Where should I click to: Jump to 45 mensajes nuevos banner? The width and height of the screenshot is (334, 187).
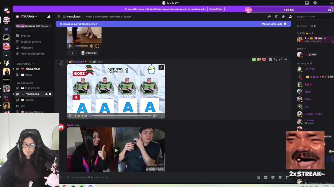[173, 24]
